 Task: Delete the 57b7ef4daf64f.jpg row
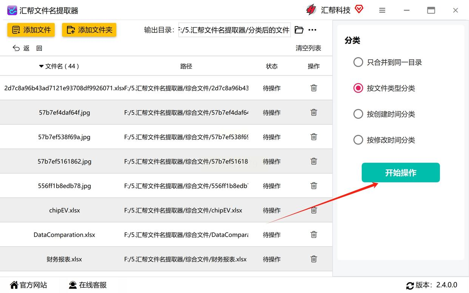(313, 112)
